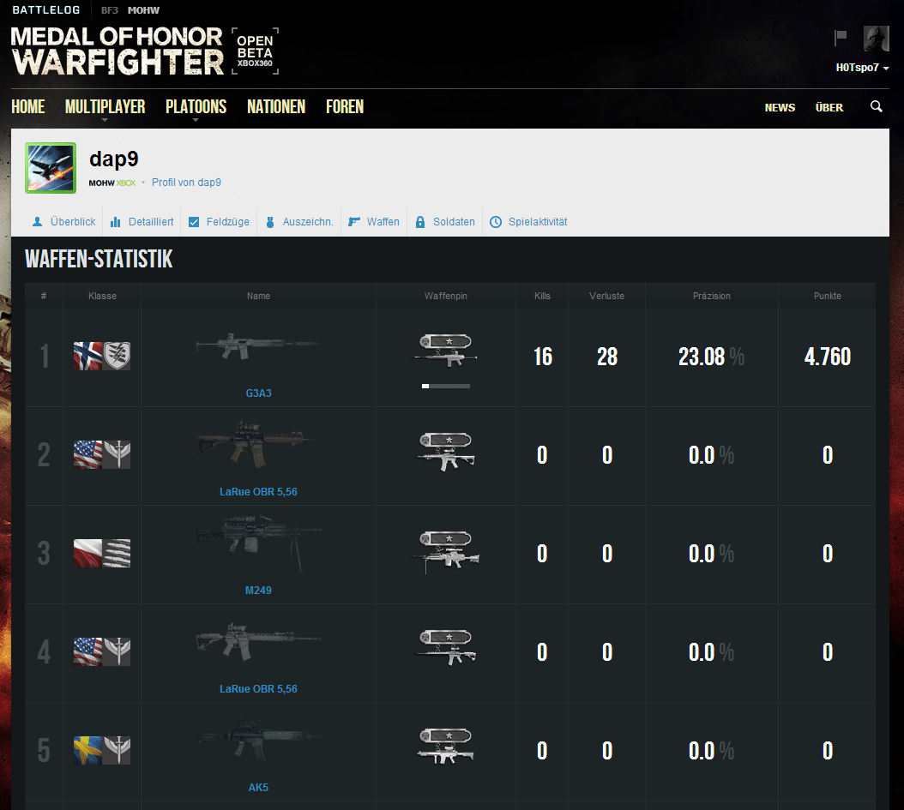Click the class emblem in row 1
This screenshot has height=810, width=904.
coord(117,356)
